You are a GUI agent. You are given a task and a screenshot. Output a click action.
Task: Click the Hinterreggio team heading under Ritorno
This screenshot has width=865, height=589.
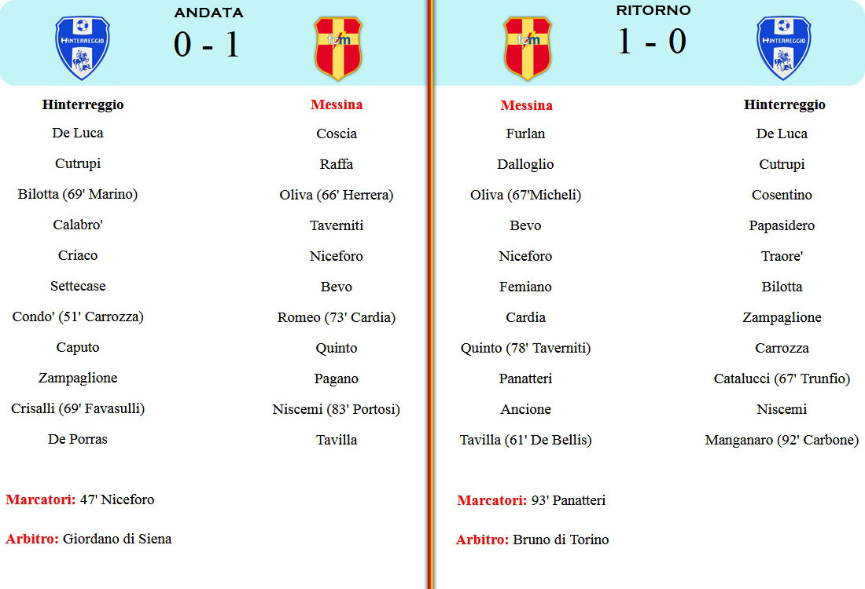(x=785, y=104)
